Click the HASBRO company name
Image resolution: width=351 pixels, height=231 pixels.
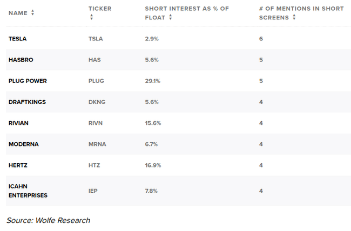(x=21, y=60)
